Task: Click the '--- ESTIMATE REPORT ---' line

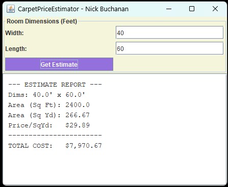Action: coord(55,85)
